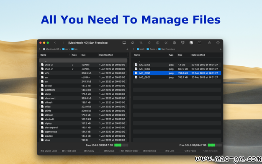Click left pane green disk usage bar
This screenshot has width=262, height=164.
point(121,145)
